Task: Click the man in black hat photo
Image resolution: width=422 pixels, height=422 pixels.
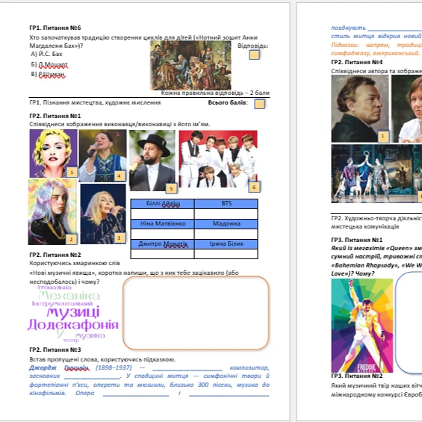Action: pos(152,161)
